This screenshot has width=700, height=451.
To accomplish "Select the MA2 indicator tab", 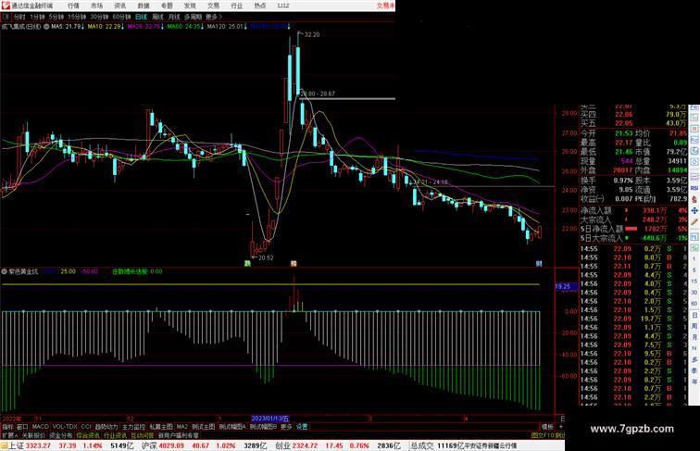I will coord(181,427).
